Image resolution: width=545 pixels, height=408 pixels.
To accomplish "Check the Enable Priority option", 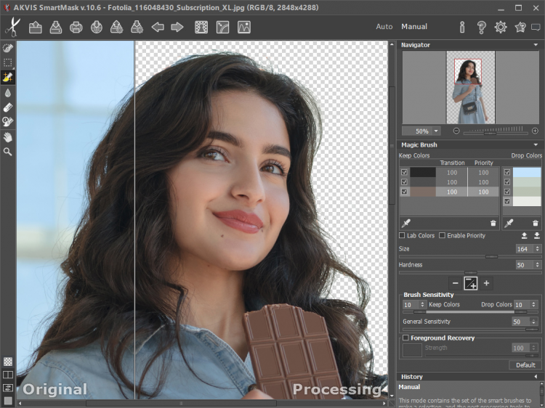I will coord(442,236).
